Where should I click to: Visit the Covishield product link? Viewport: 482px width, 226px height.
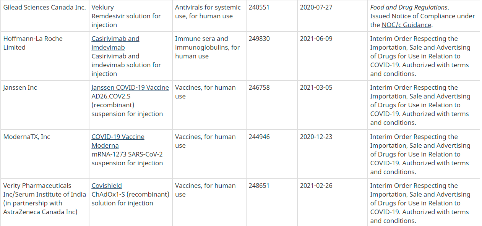tap(107, 186)
